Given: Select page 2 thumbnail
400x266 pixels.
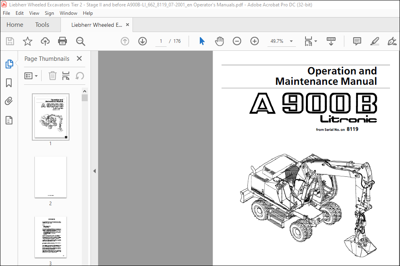Looking at the screenshot, I should click(50, 177).
